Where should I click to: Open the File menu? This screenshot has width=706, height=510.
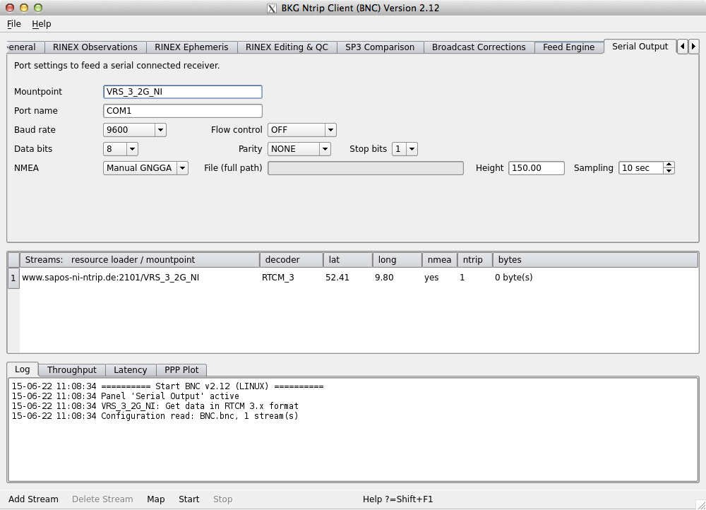(14, 23)
